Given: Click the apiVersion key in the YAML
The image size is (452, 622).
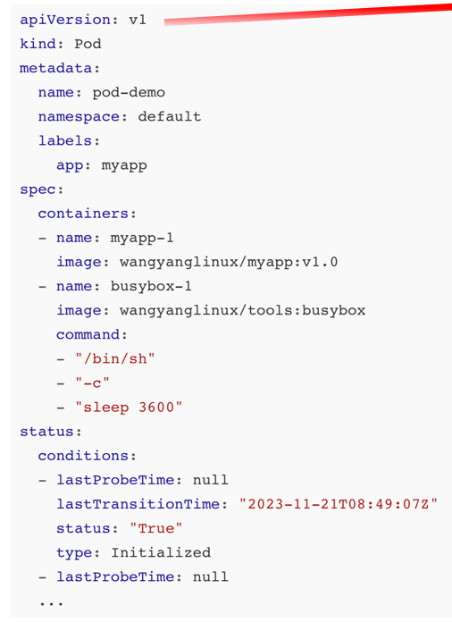Looking at the screenshot, I should [x=65, y=20].
